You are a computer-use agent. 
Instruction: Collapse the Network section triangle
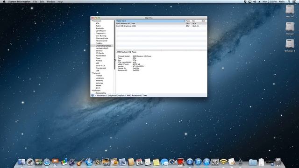coord(93,73)
